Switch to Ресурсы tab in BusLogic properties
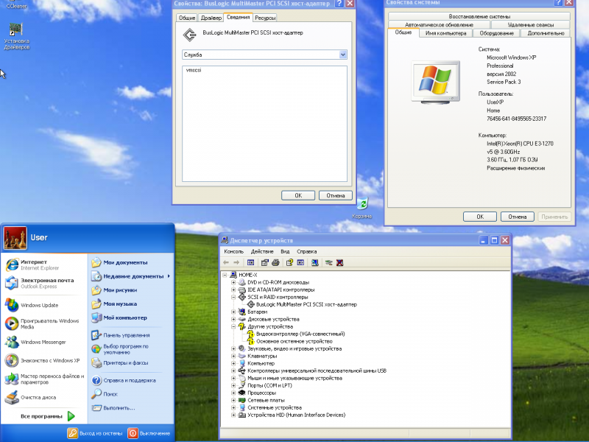589x442 pixels. coord(265,18)
